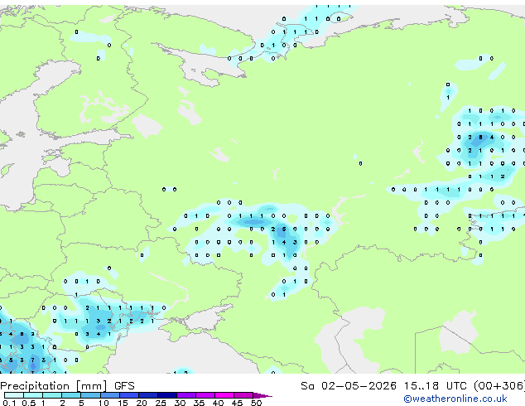Click the '0.1' legend label
525x406 pixels.
9,403
